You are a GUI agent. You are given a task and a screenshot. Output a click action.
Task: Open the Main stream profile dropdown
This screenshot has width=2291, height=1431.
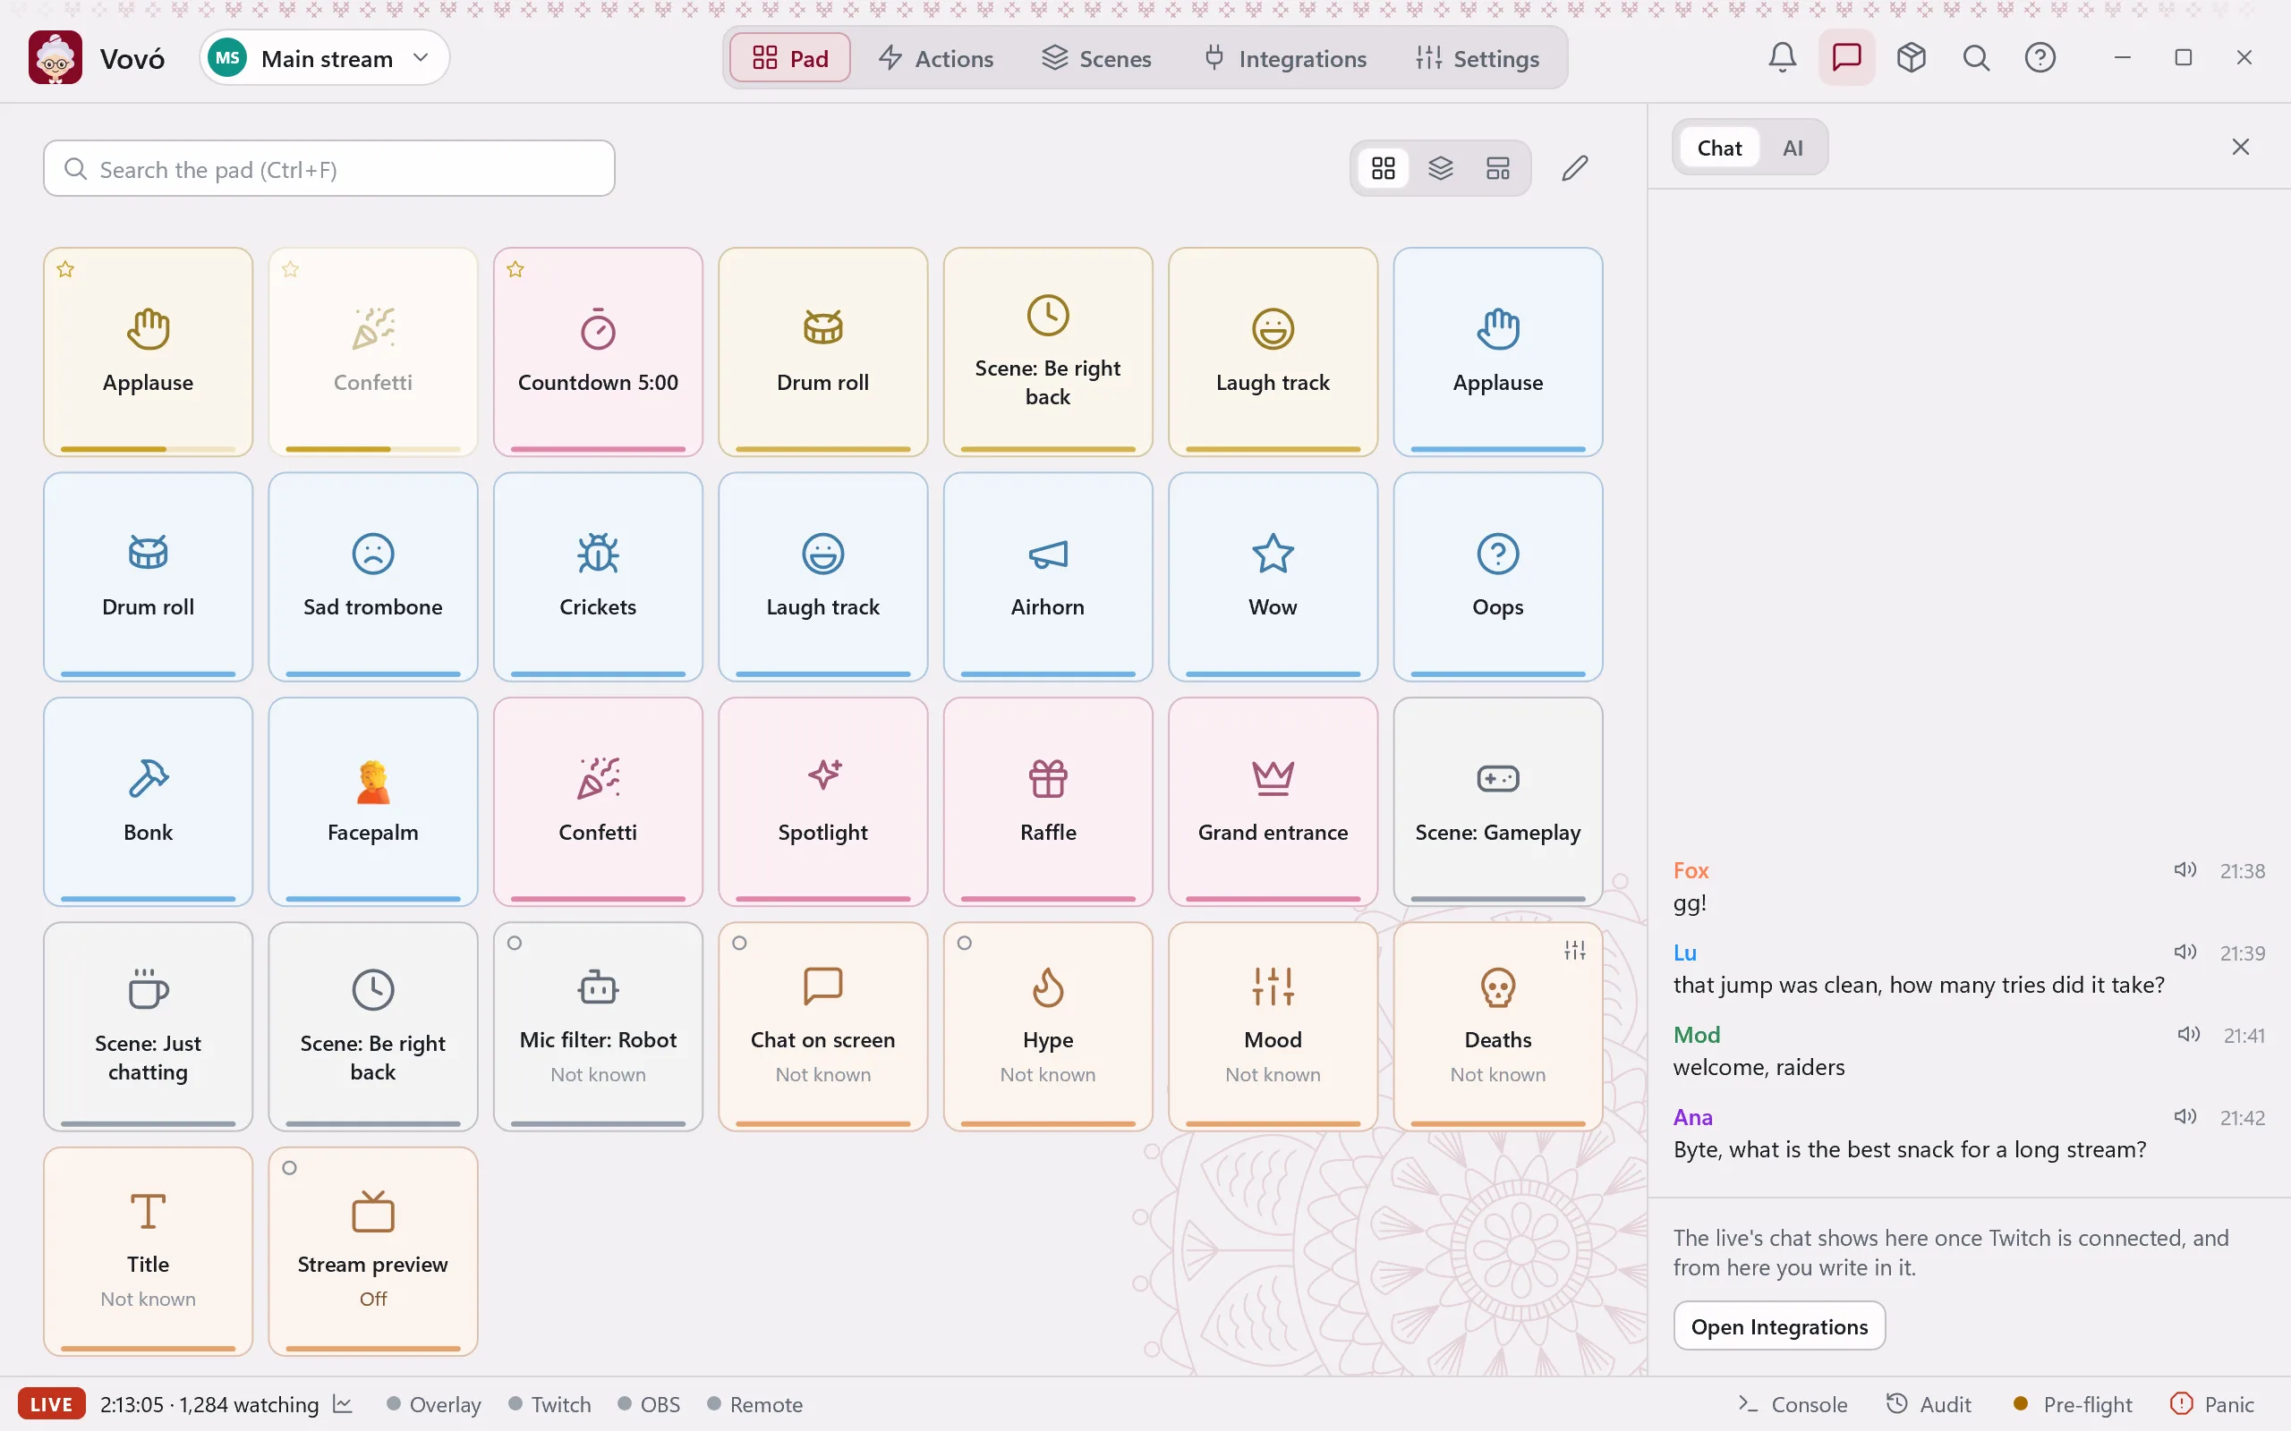(324, 58)
